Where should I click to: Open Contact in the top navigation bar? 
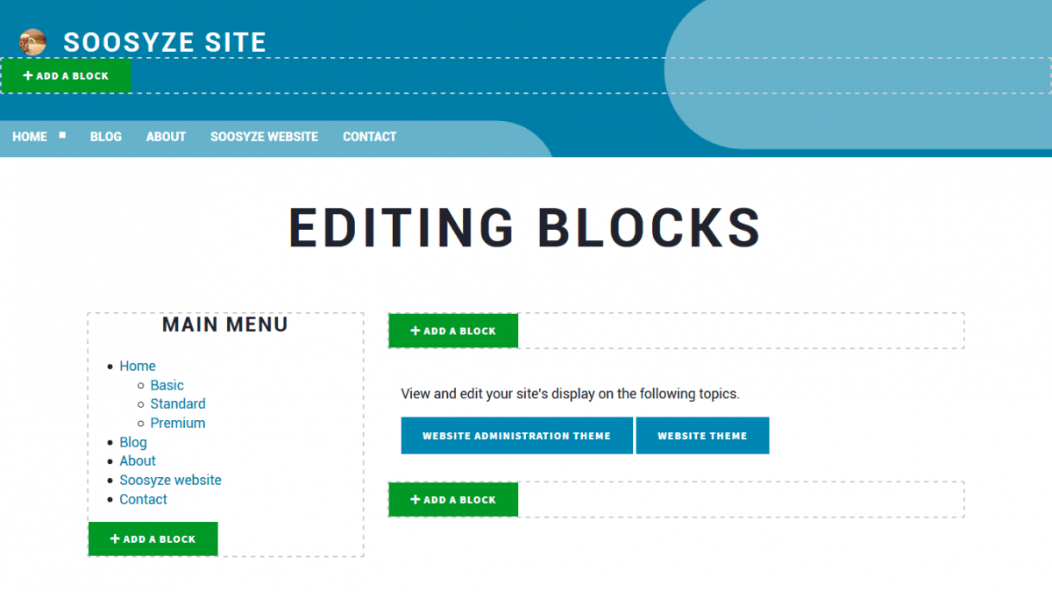[369, 137]
